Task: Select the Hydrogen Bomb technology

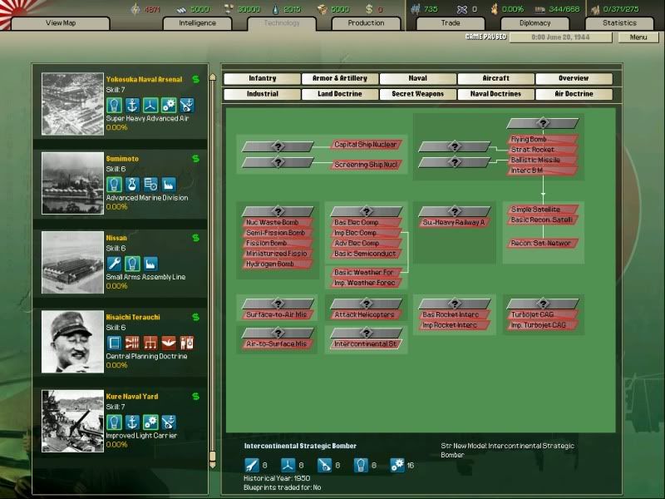Action: 277,264
